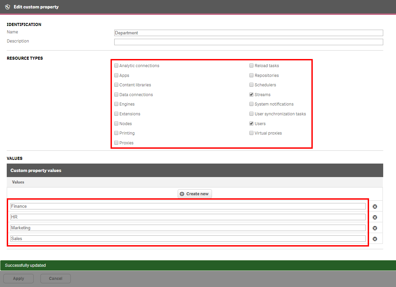Click the Apply button
The width and height of the screenshot is (396, 287).
[18, 278]
